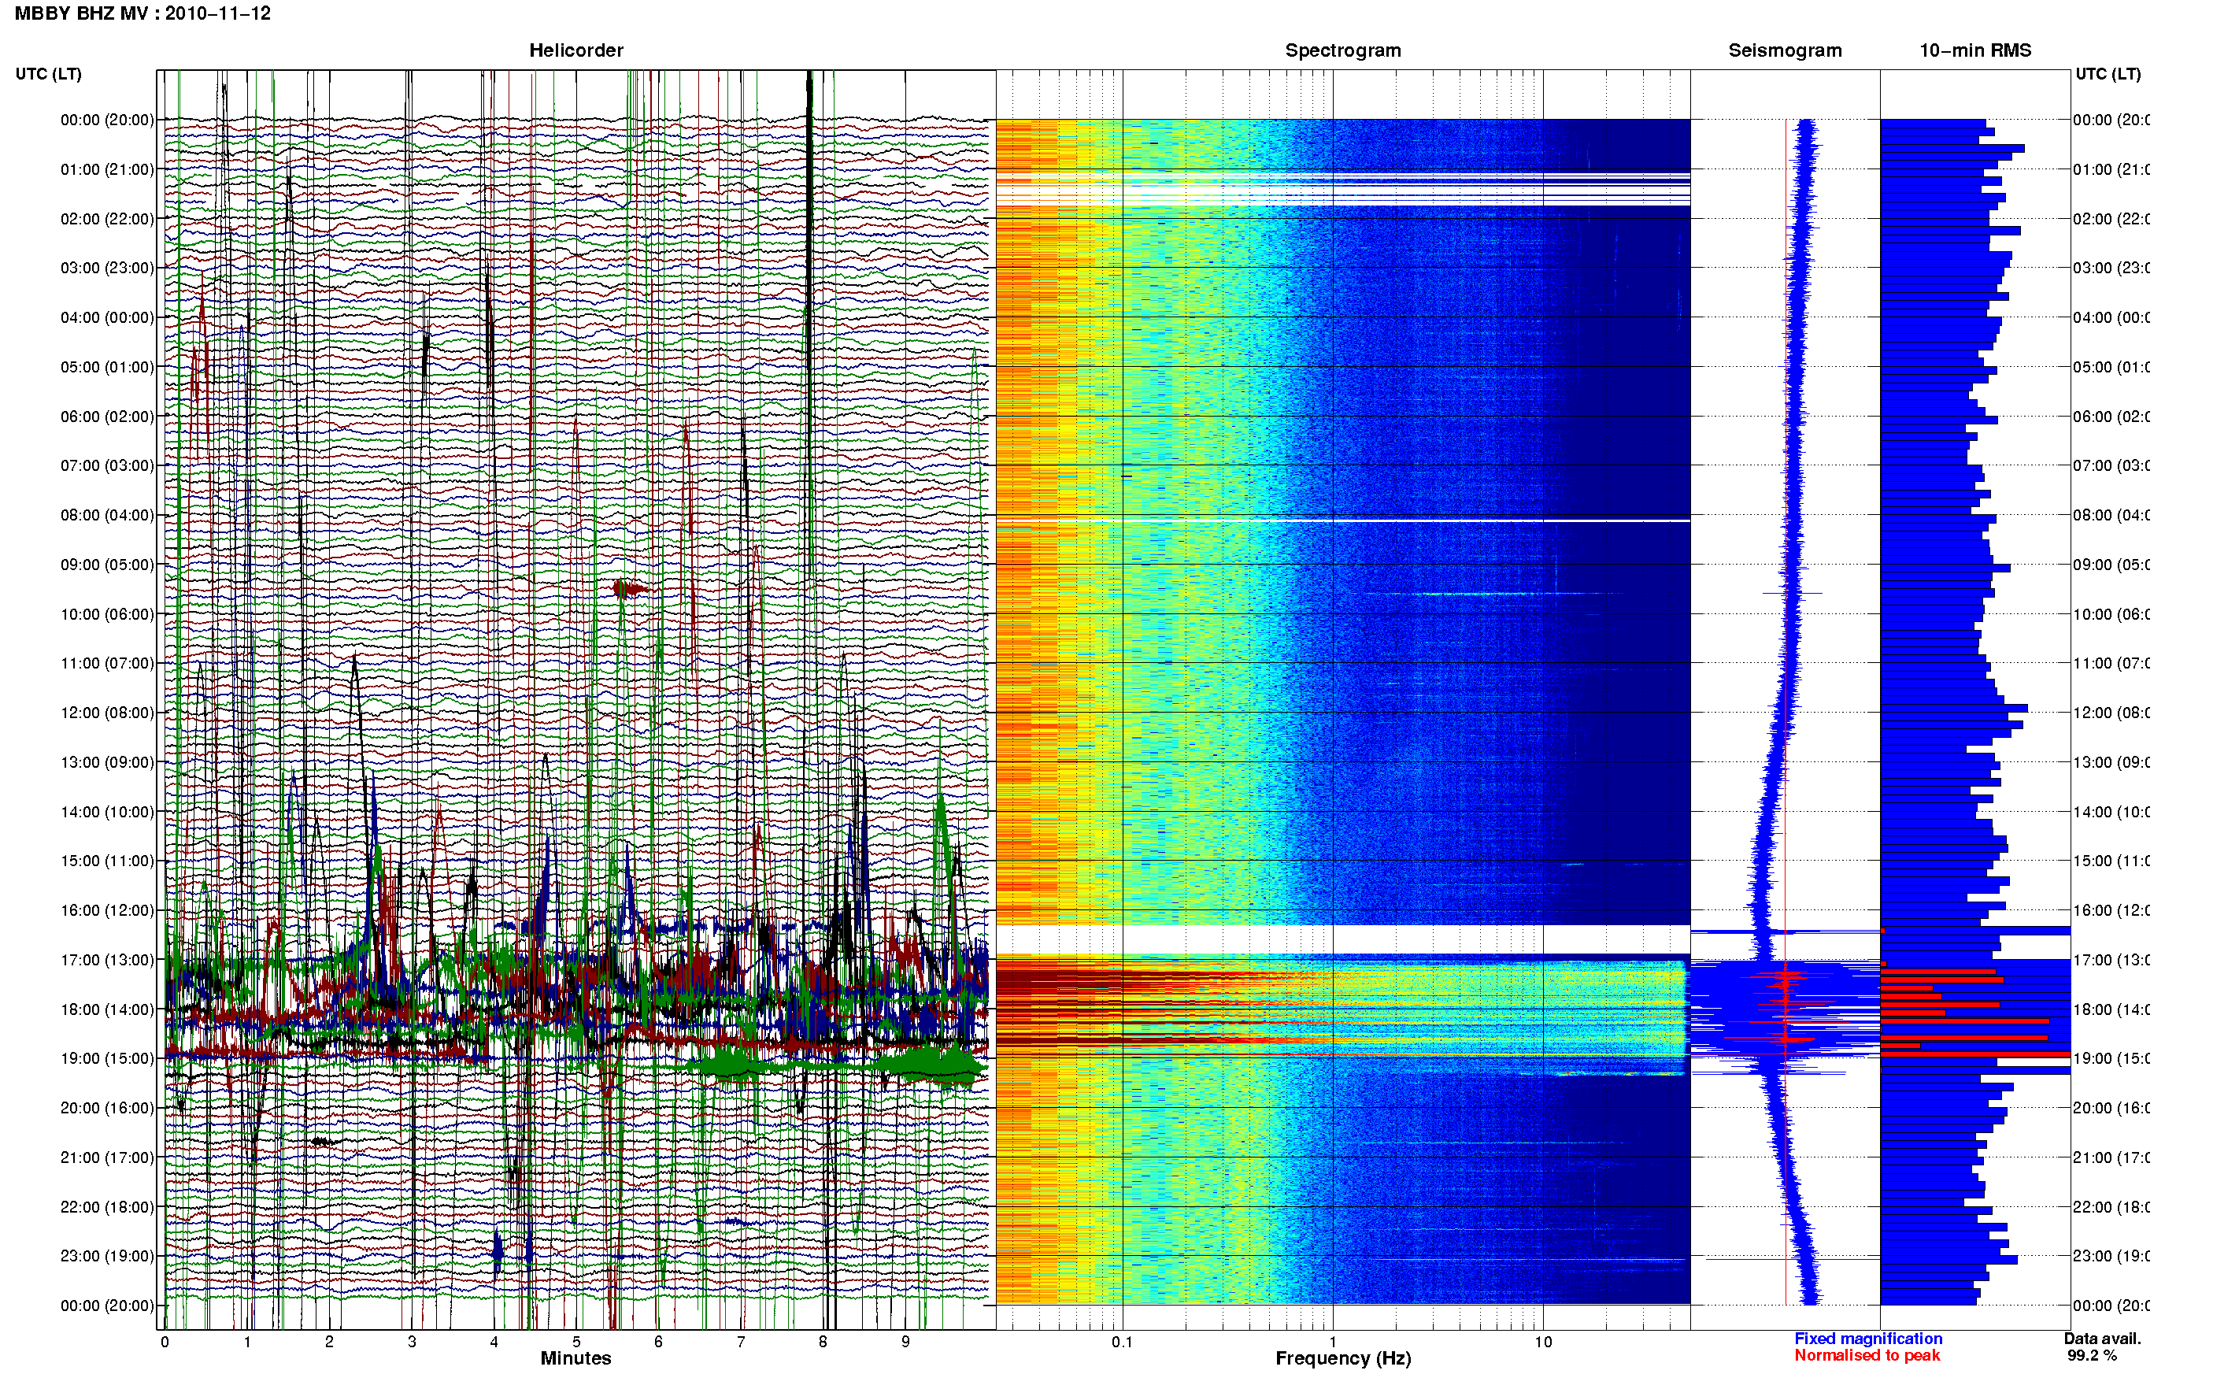The width and height of the screenshot is (2239, 1400).
Task: Click the white data gap in spectrogram near 16:30
Action: 1343,940
